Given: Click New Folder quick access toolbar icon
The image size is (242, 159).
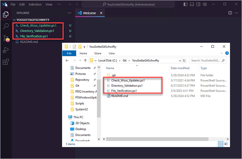Looking at the screenshot, I should click(80, 46).
